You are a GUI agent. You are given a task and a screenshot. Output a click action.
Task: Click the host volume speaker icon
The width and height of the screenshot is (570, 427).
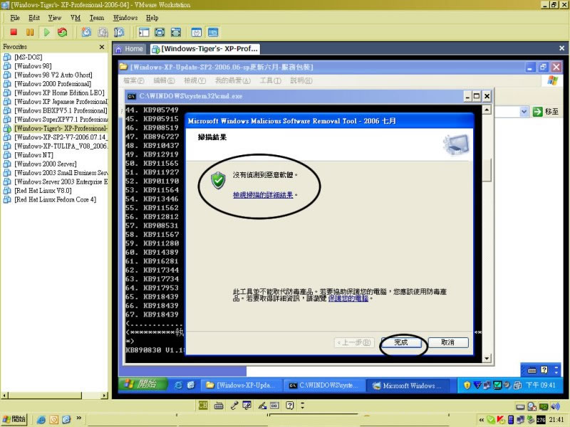(555, 406)
